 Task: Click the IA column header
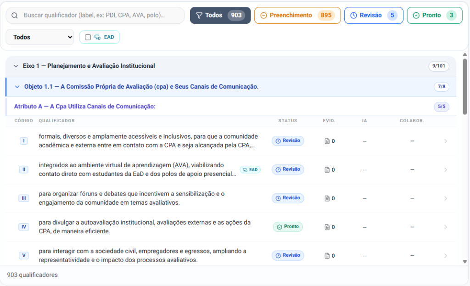(x=364, y=121)
